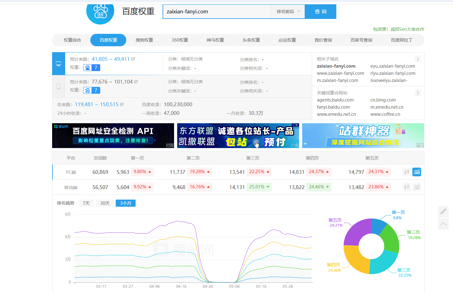The width and height of the screenshot is (453, 293).
Task: Click the back-to-top arrow icon
Action: point(443,223)
